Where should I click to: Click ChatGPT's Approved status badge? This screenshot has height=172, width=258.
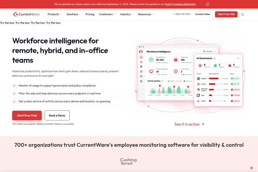click(235, 78)
